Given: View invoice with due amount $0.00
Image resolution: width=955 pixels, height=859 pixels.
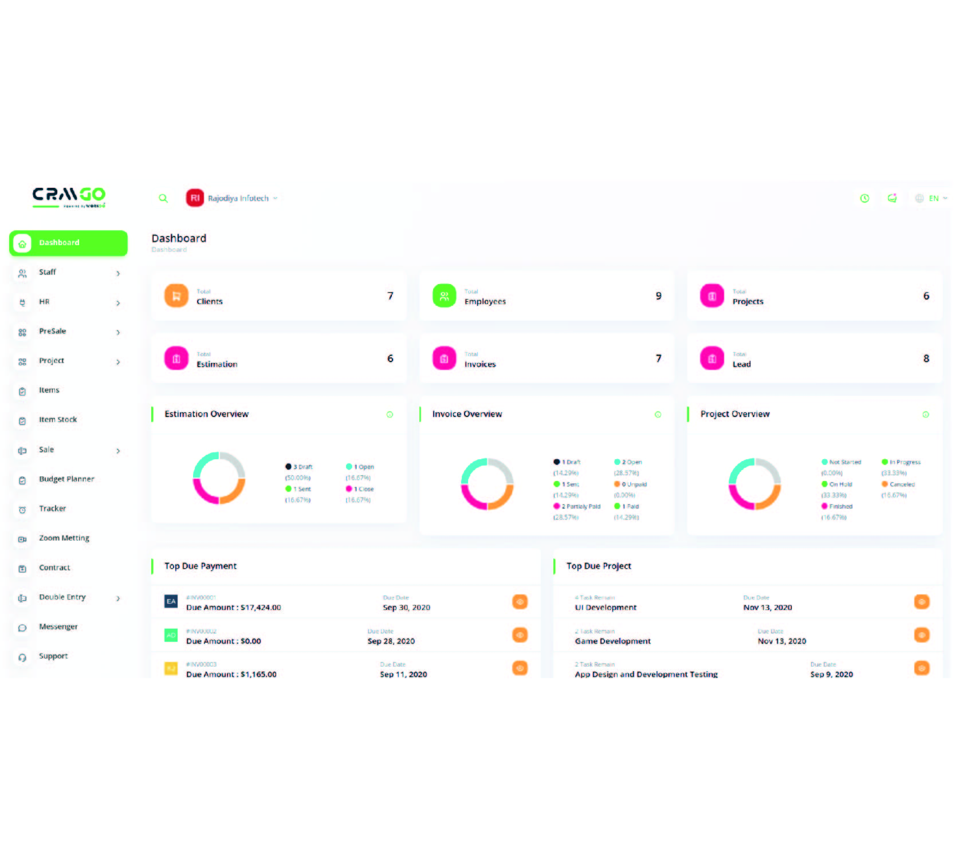Looking at the screenshot, I should click(520, 635).
